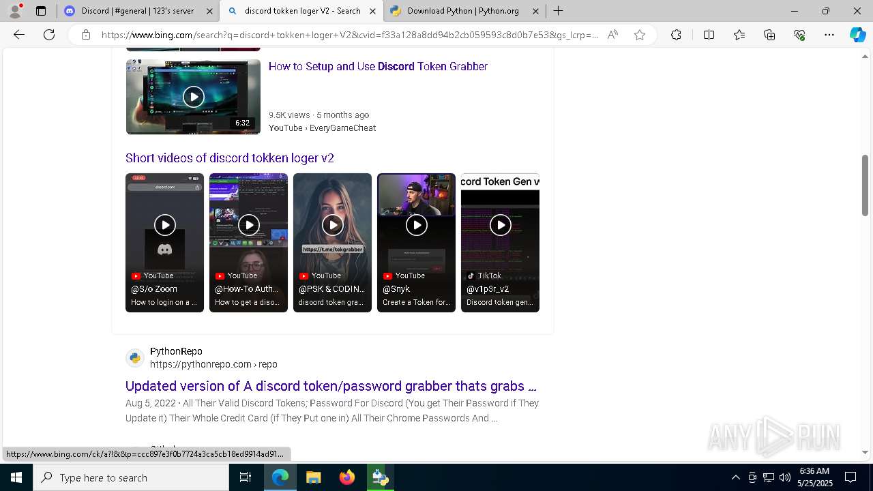Click the Edge icon on the taskbar
873x491 pixels.
(280, 477)
